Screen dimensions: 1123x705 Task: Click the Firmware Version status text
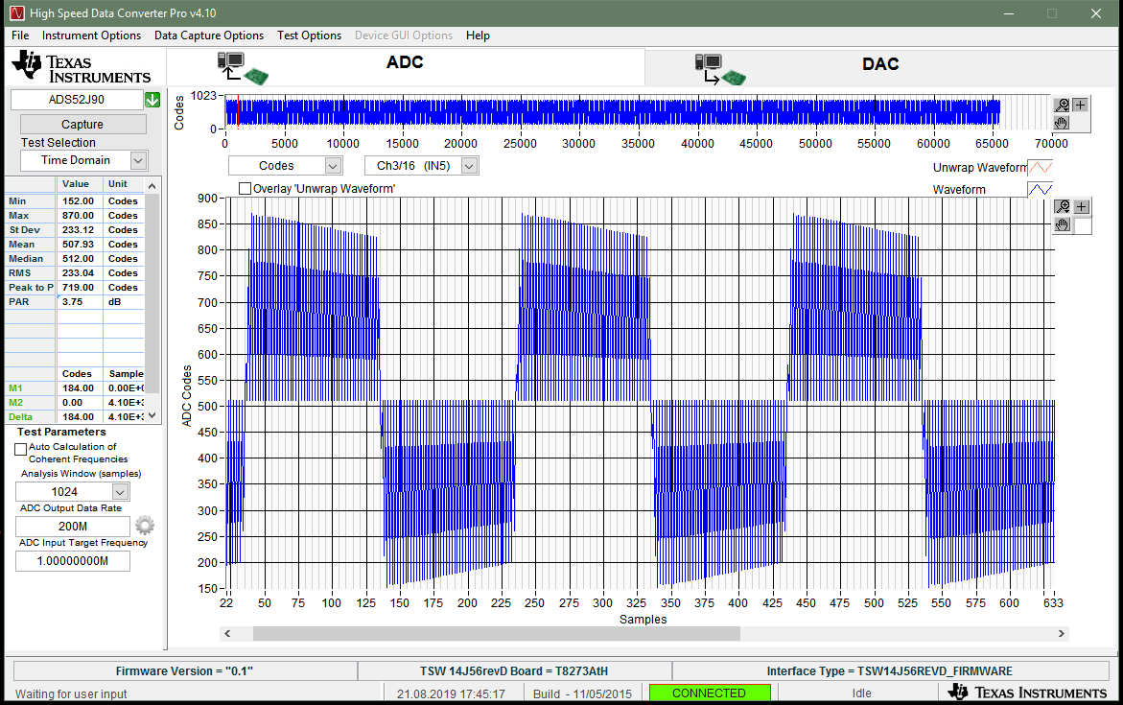(x=185, y=671)
